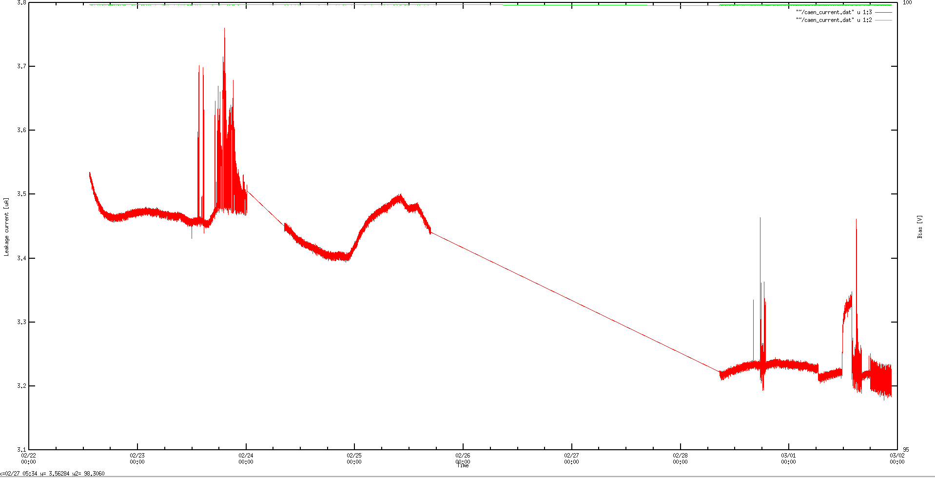The height and width of the screenshot is (478, 935).
Task: Click the 02/22 00:00 time tick label
Action: point(29,459)
